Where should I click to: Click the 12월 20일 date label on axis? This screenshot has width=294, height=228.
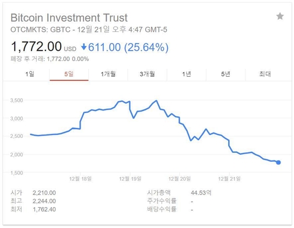[180, 179]
